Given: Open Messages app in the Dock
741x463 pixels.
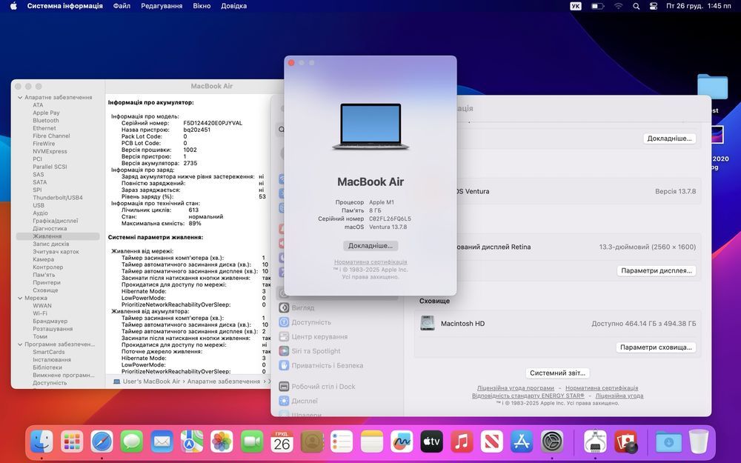Looking at the screenshot, I should [x=132, y=442].
